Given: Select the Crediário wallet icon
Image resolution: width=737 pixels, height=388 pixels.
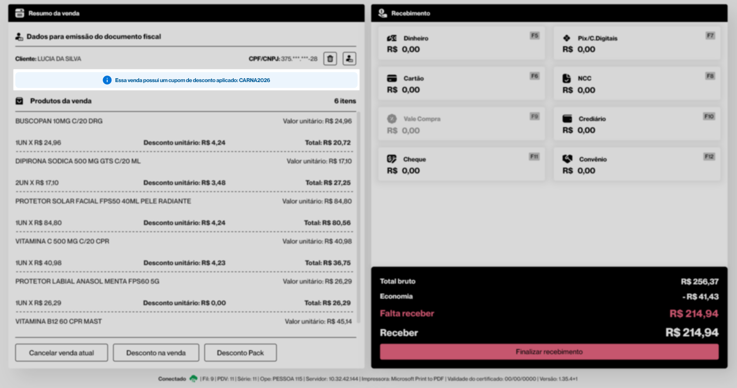Looking at the screenshot, I should [567, 119].
